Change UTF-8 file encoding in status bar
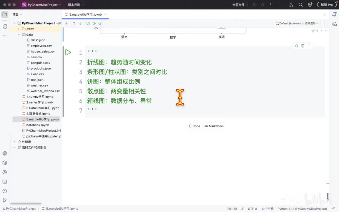The height and width of the screenshot is (212, 339). (x=252, y=209)
